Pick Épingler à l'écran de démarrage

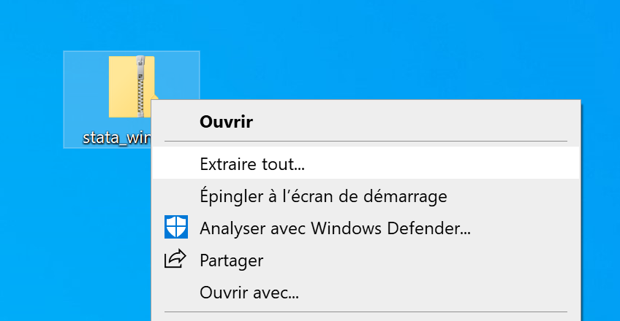click(322, 196)
